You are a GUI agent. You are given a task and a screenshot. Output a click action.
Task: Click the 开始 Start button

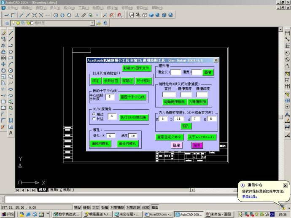click(8, 215)
